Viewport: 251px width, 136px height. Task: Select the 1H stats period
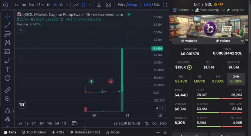click(200, 79)
